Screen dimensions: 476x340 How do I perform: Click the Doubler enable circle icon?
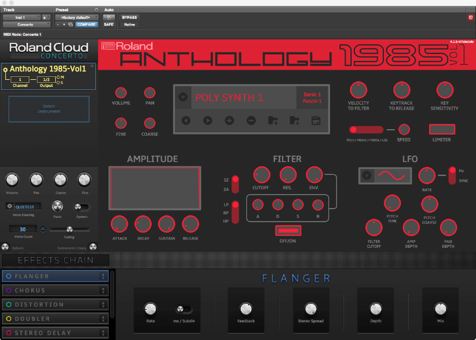9,319
